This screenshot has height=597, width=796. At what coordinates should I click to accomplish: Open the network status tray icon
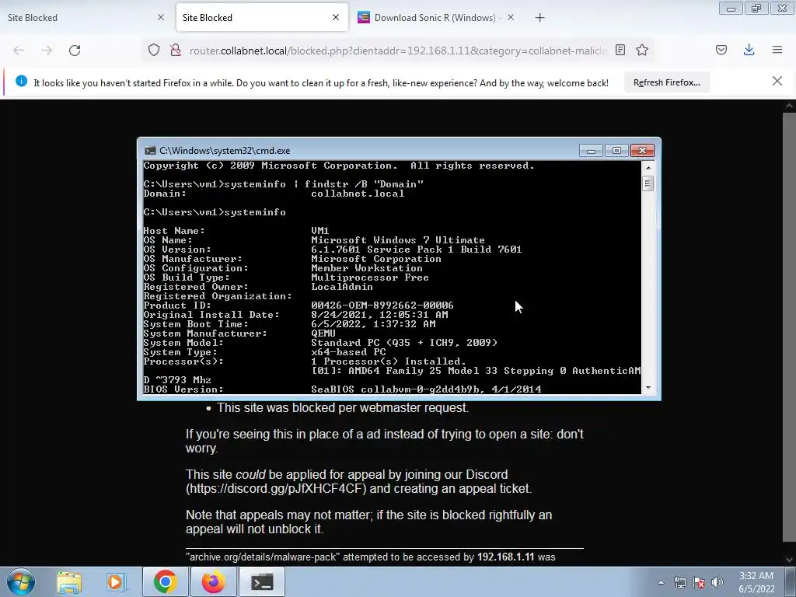(x=679, y=582)
